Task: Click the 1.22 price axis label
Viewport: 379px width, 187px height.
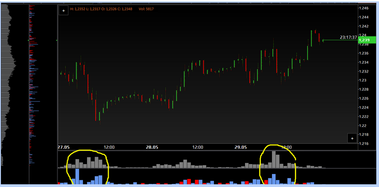Action: pyautogui.click(x=363, y=126)
